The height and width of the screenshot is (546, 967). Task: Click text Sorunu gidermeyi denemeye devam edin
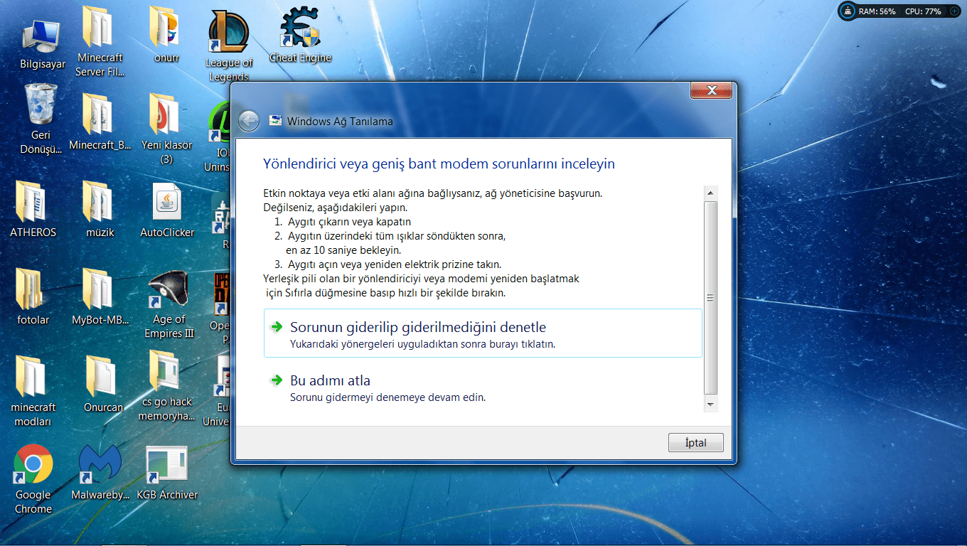tap(388, 397)
